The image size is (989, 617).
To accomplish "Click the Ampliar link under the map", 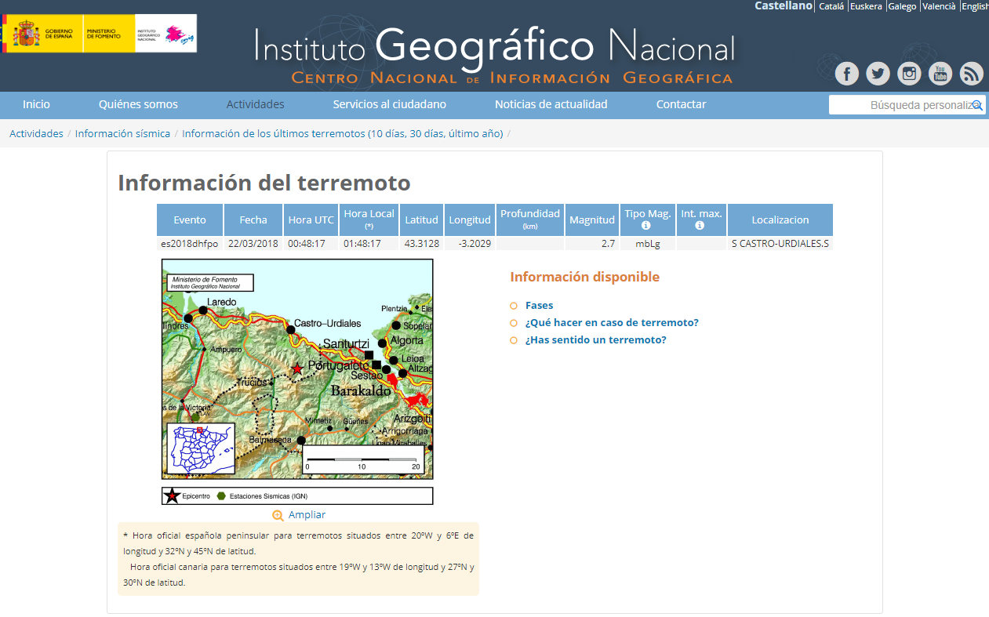I will (307, 515).
